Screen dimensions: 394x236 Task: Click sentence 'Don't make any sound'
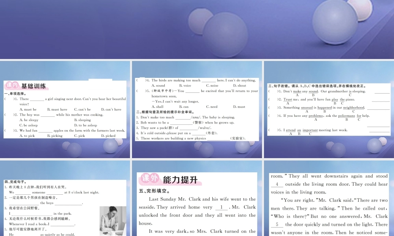[324, 91]
